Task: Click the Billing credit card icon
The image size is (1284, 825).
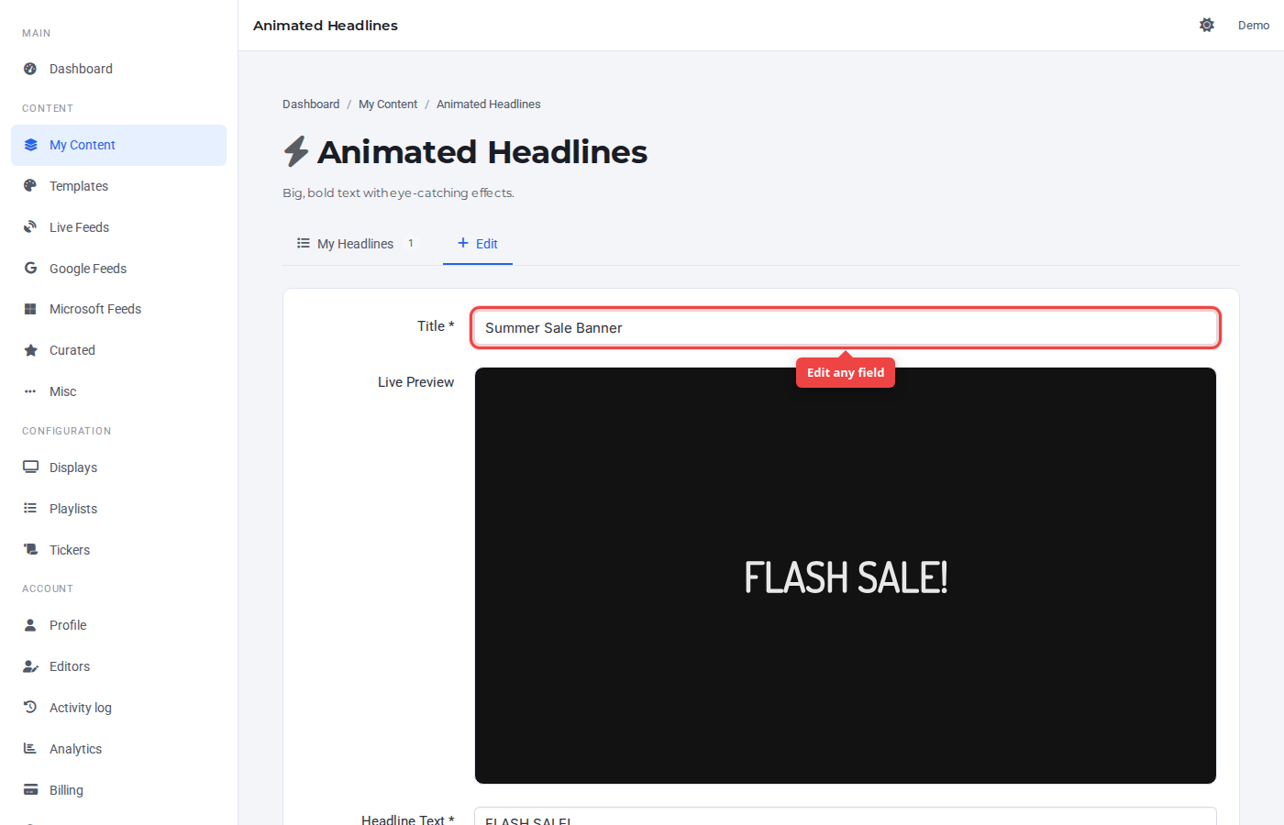Action: pyautogui.click(x=30, y=790)
